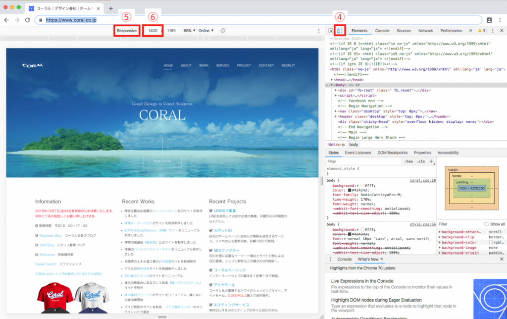The width and height of the screenshot is (507, 319).
Task: Click the styles Filter input
Action: tap(363, 161)
